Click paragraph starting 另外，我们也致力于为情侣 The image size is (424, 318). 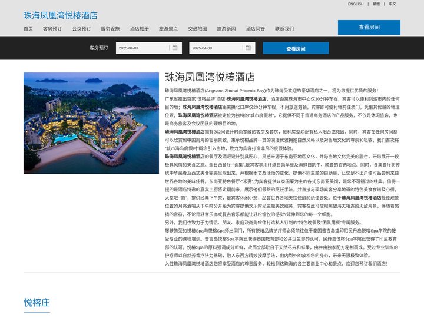pyautogui.click(x=263, y=223)
